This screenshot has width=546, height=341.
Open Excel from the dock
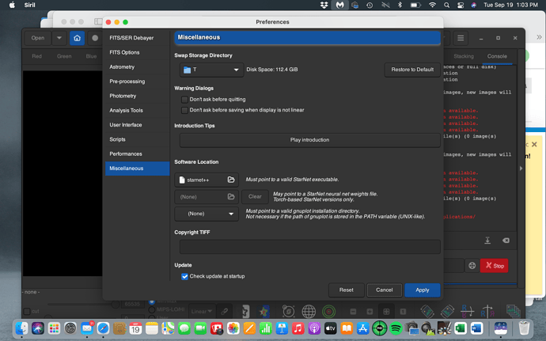click(461, 328)
